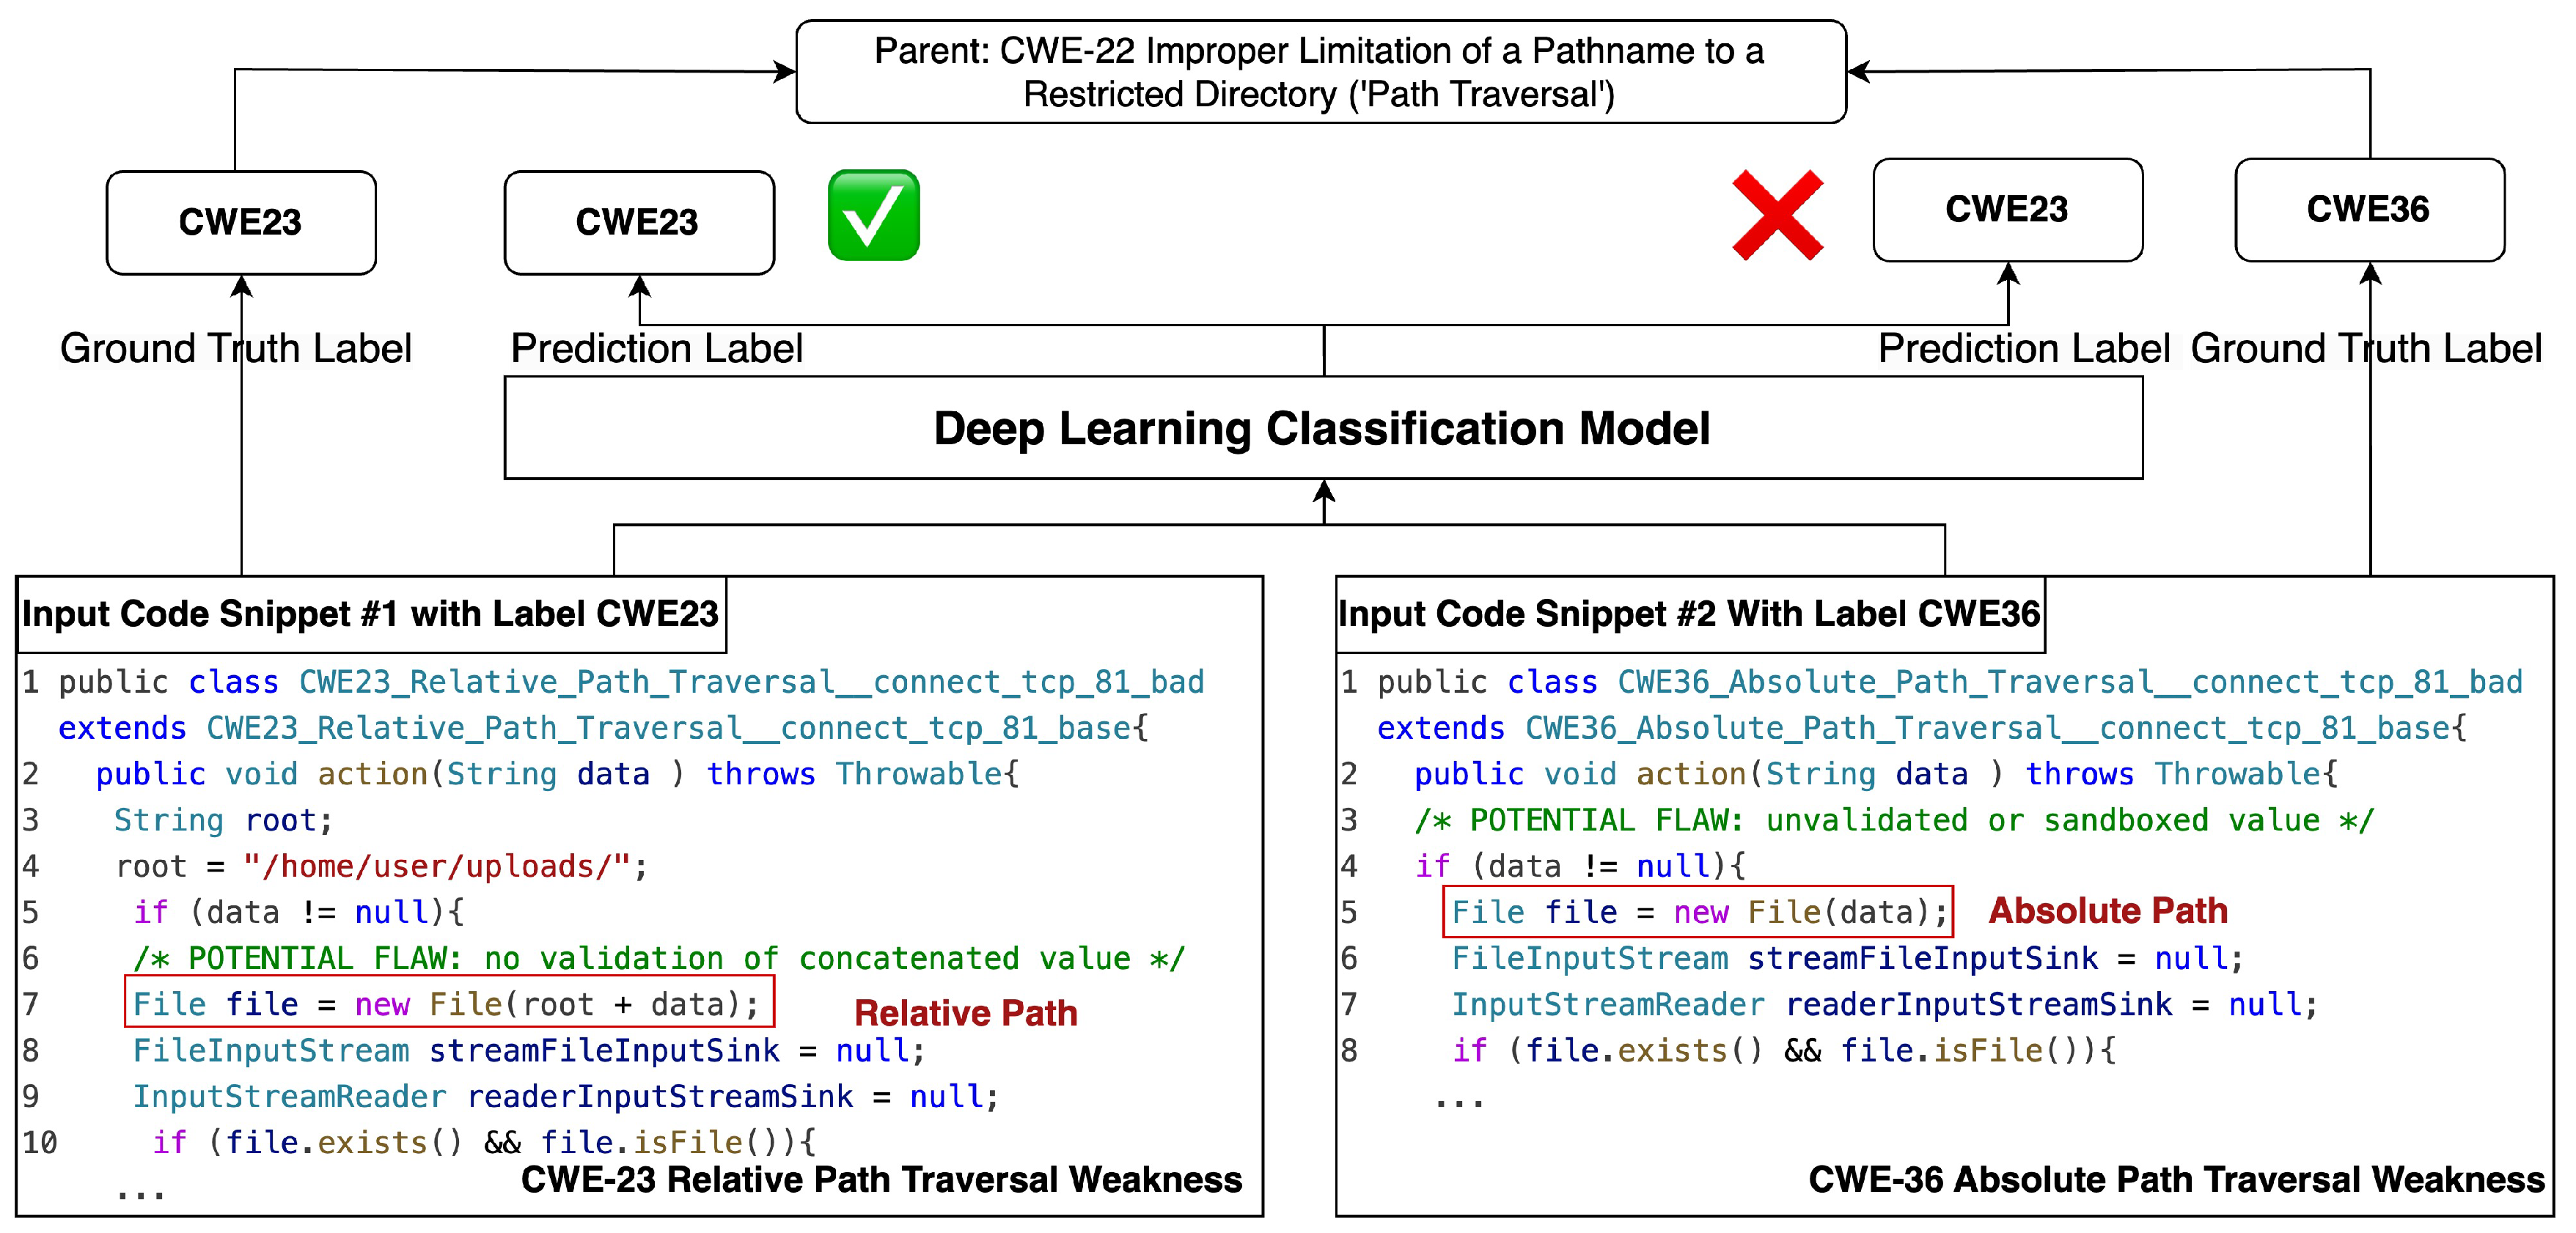Viewport: 2576px width, 1233px height.
Task: Click the red X cross icon
Action: (x=1777, y=214)
